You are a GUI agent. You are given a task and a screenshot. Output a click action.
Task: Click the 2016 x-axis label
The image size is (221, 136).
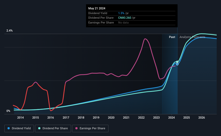click(51, 118)
